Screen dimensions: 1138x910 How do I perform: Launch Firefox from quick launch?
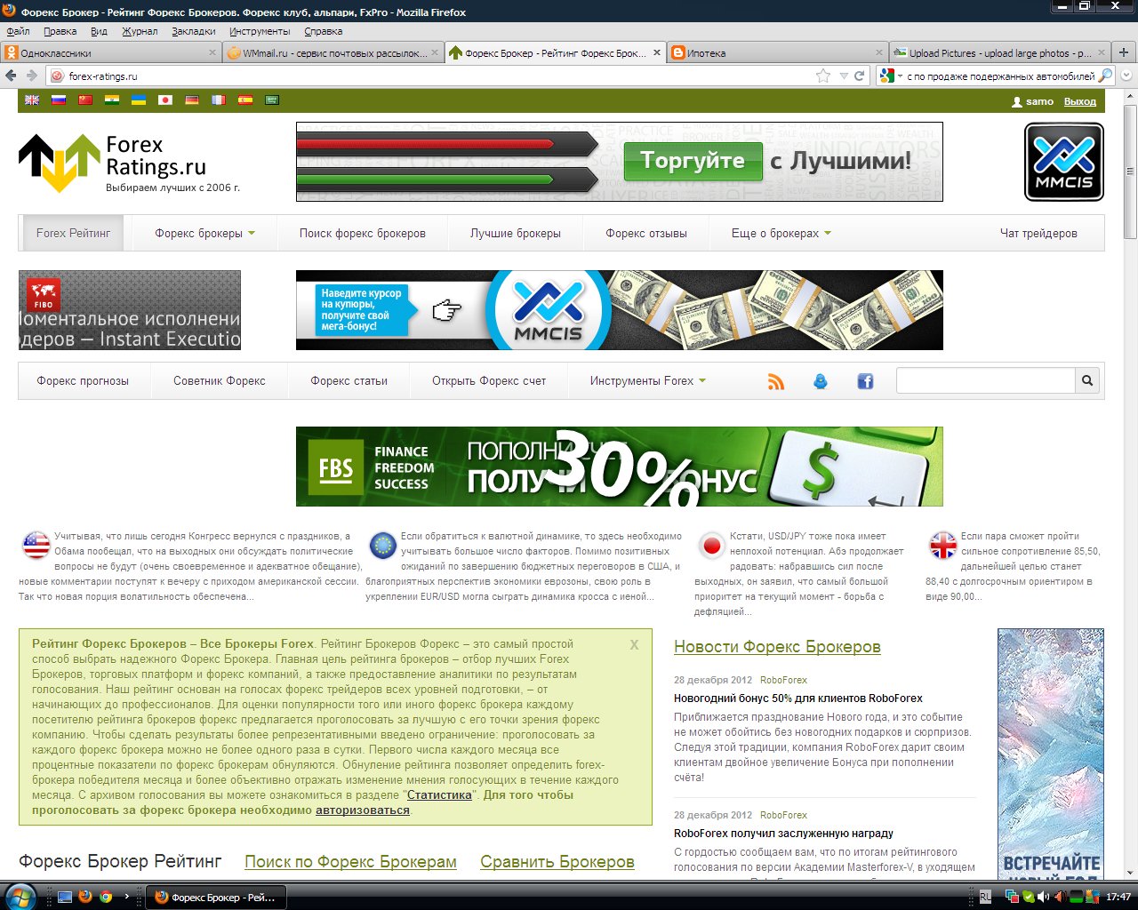coord(85,897)
